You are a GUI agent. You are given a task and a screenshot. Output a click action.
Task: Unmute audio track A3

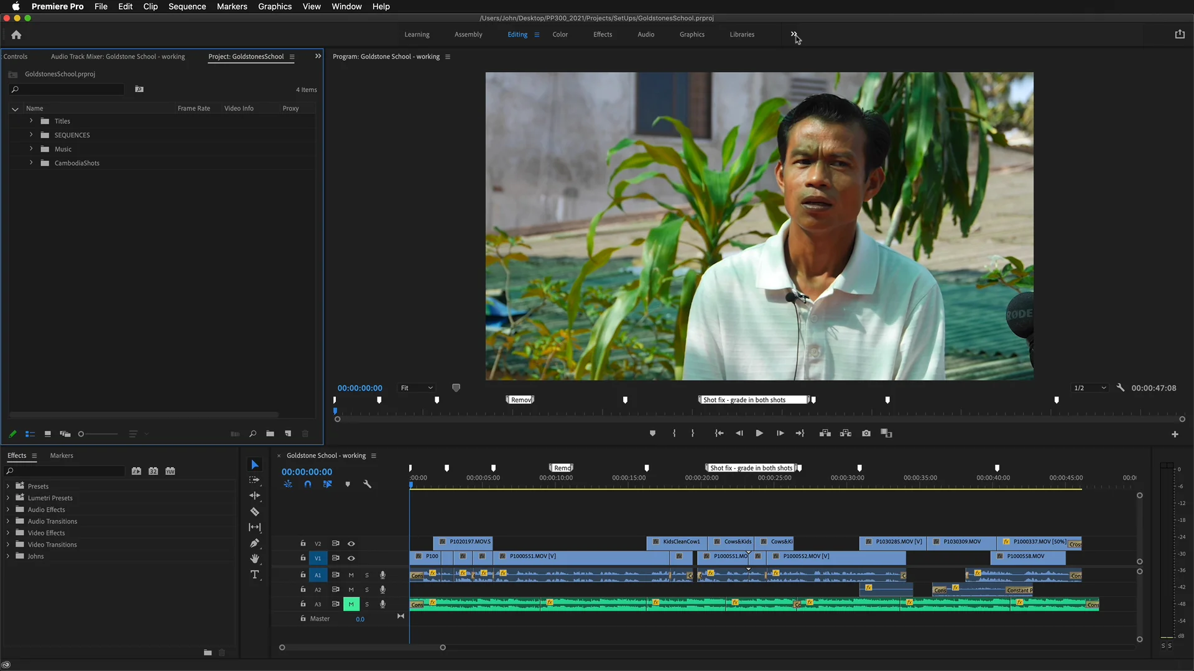pos(351,604)
